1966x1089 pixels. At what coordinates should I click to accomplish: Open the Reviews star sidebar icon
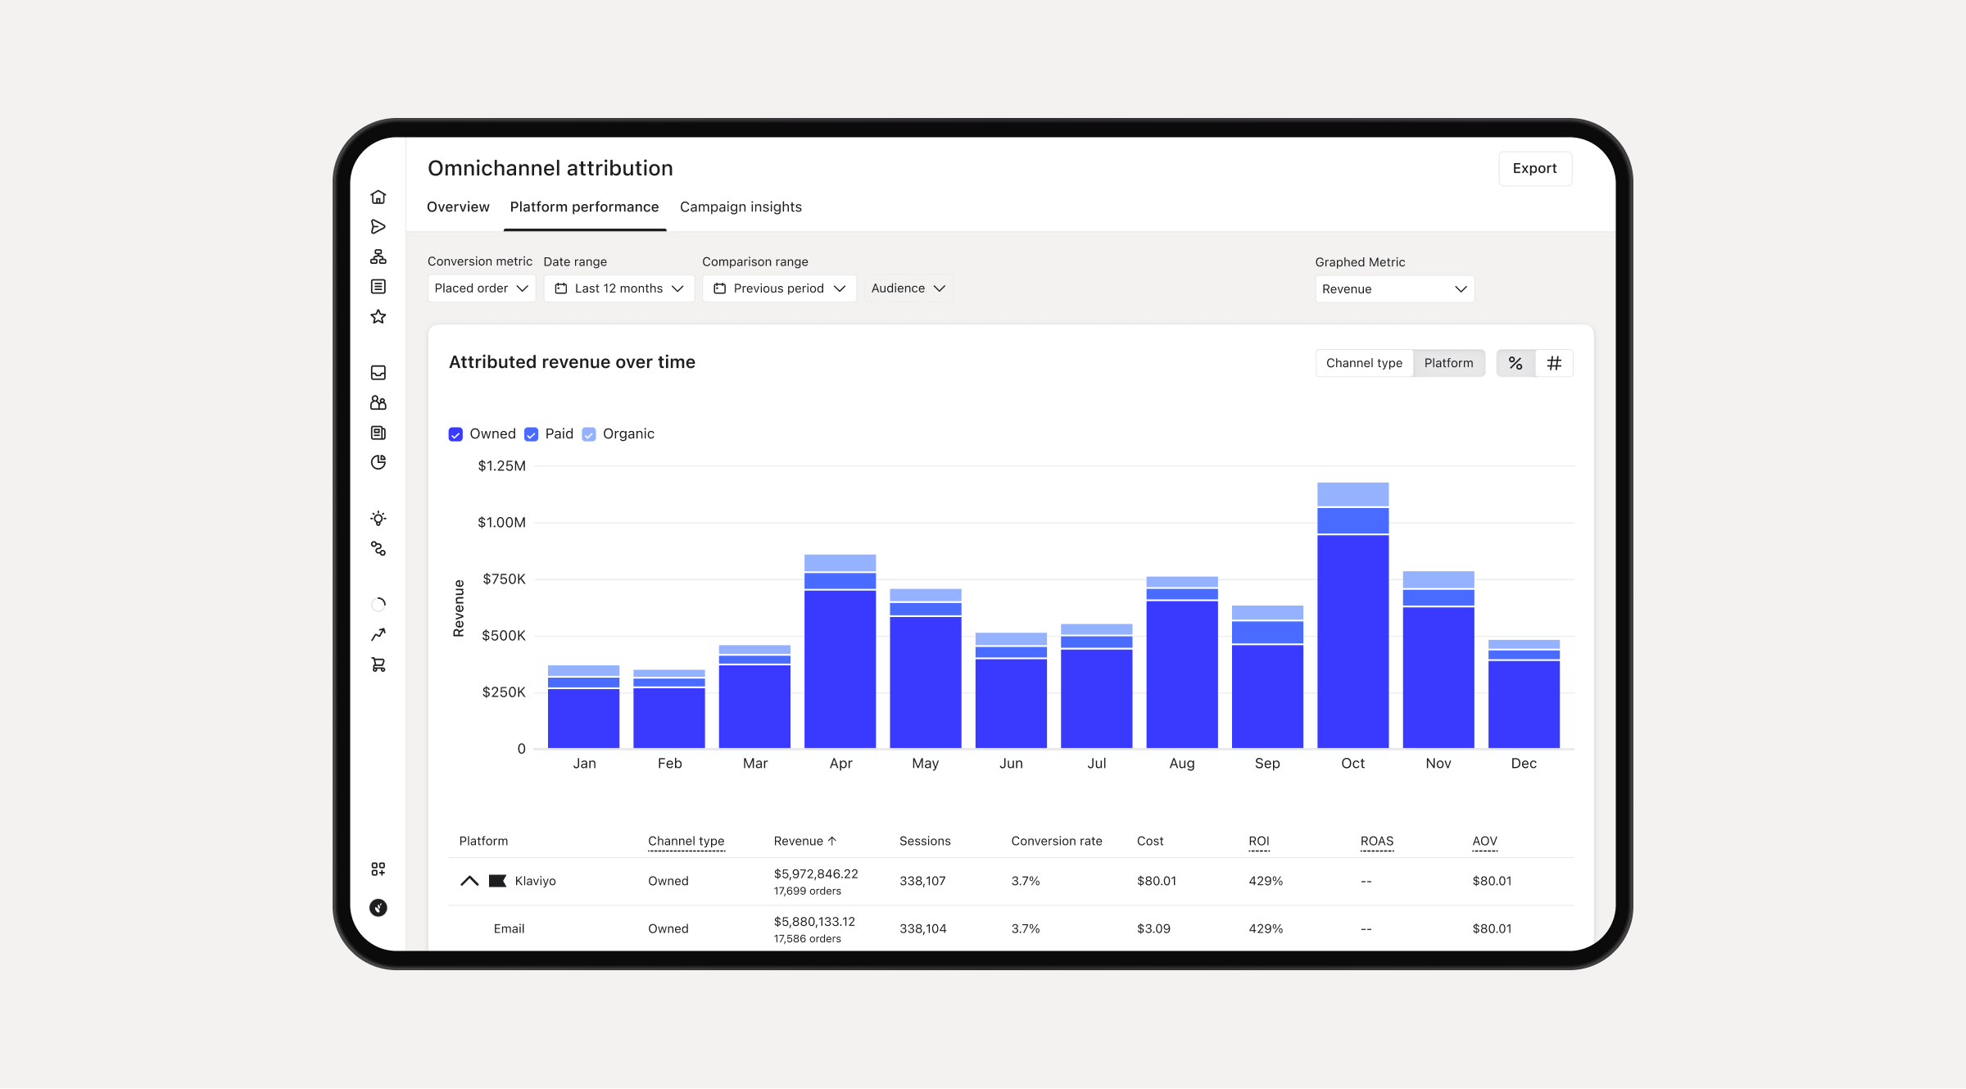pos(378,316)
